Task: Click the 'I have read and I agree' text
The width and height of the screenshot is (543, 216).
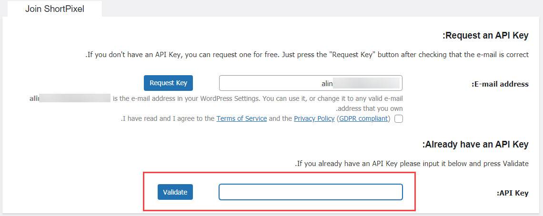Action: tap(168, 119)
